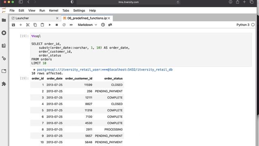Click the 'LIMIT 10' line in the code

point(39,63)
